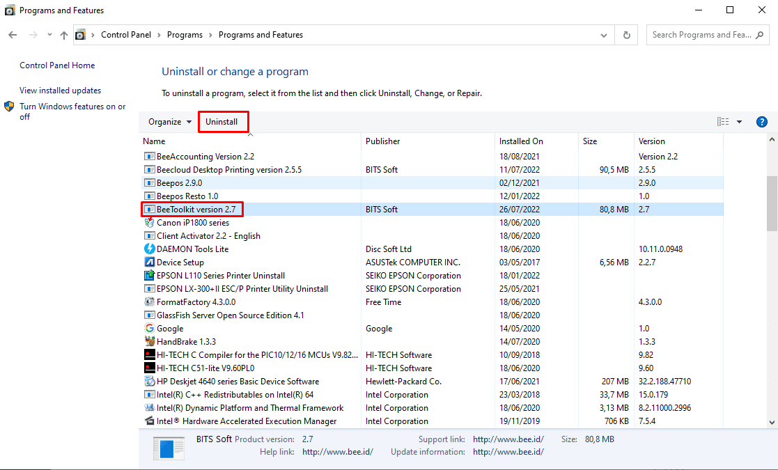Image resolution: width=778 pixels, height=470 pixels.
Task: Refresh the Programs and Features list
Action: point(627,36)
